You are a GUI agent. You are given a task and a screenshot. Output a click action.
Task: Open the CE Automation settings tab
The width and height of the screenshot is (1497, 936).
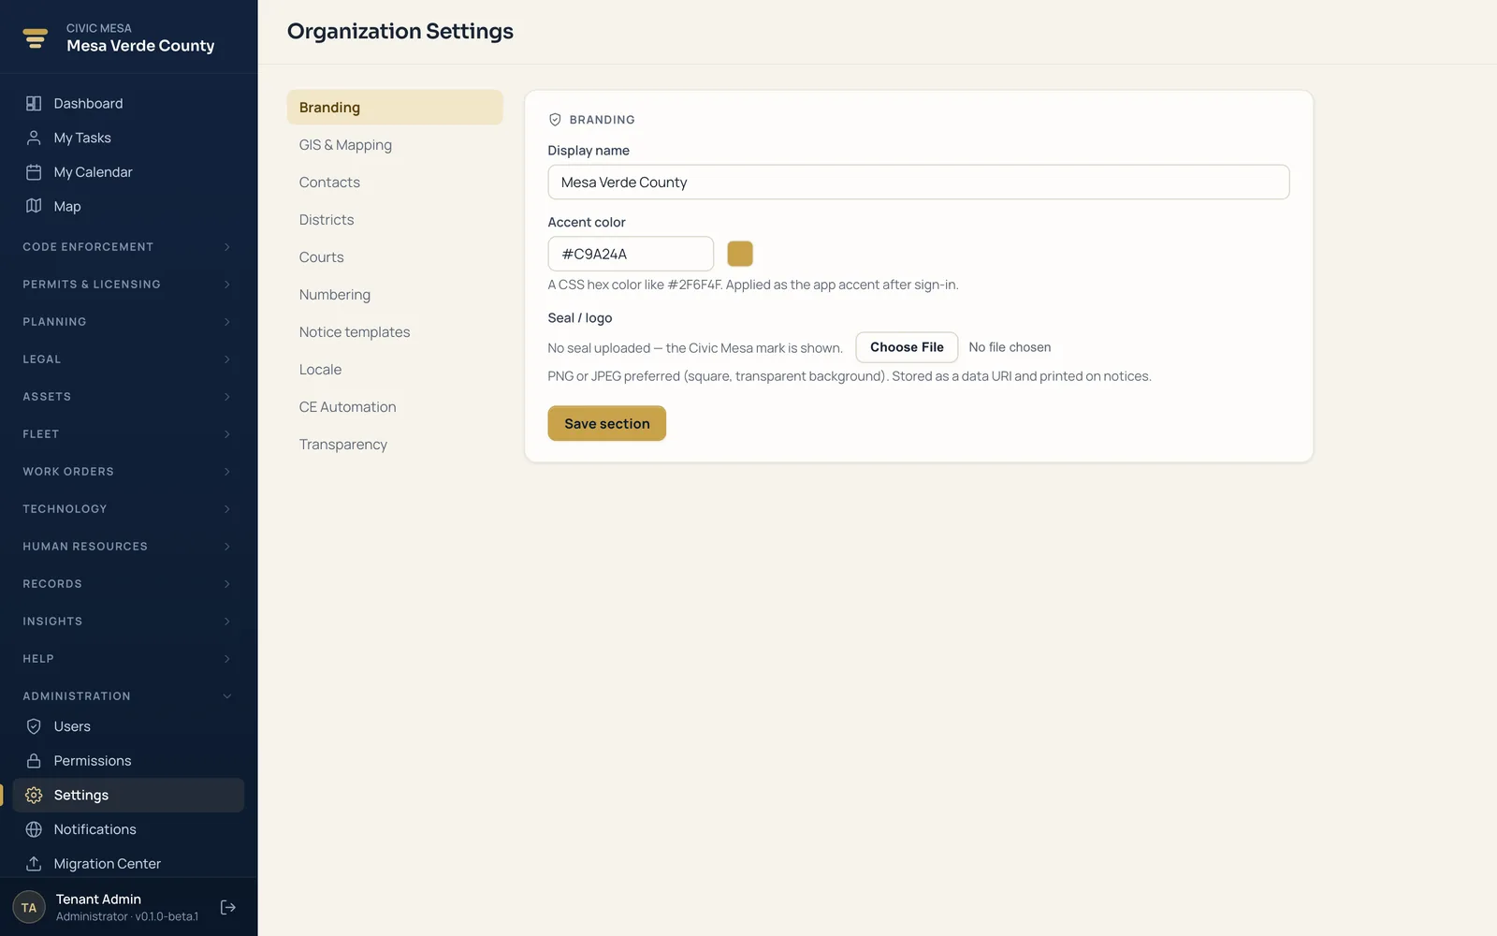pos(395,407)
